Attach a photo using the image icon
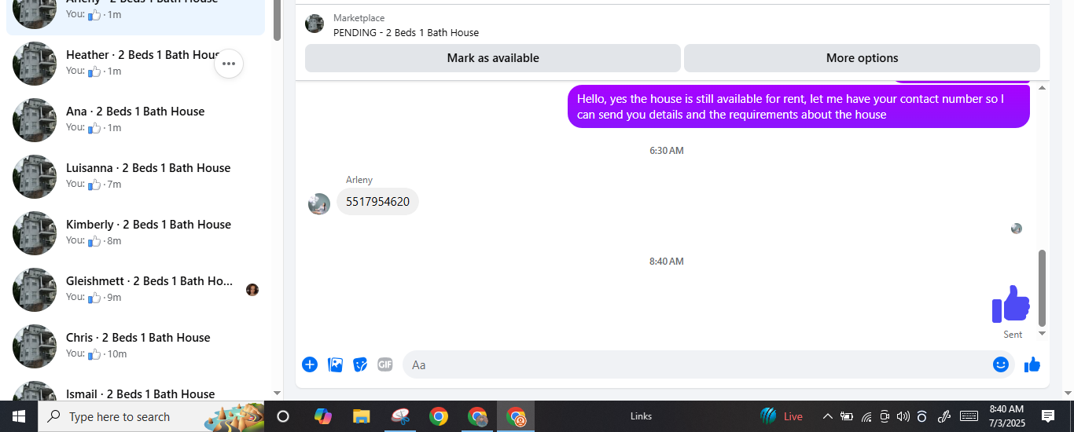This screenshot has width=1074, height=432. tap(335, 364)
